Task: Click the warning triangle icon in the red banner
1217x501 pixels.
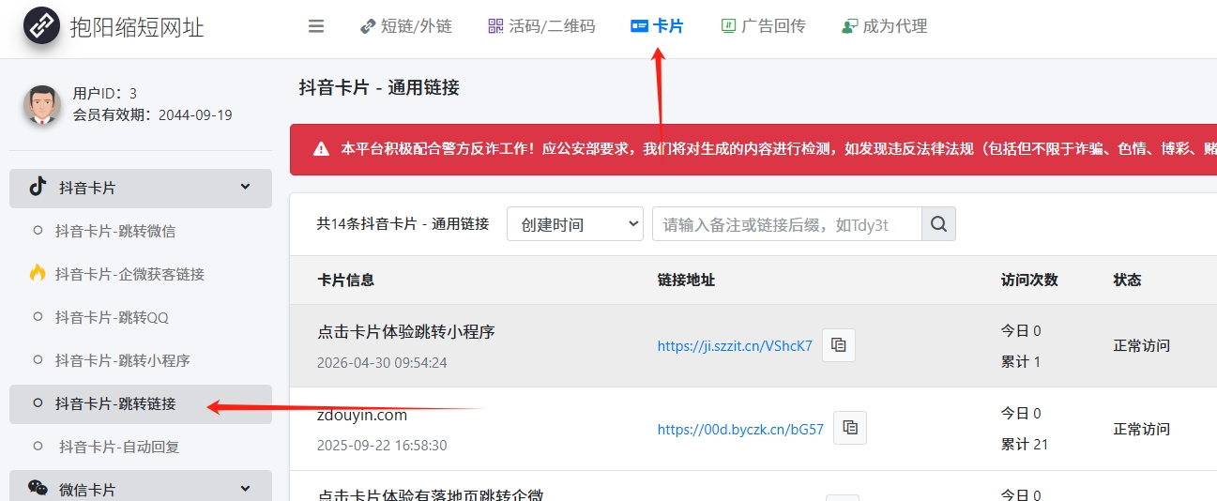Action: [321, 148]
